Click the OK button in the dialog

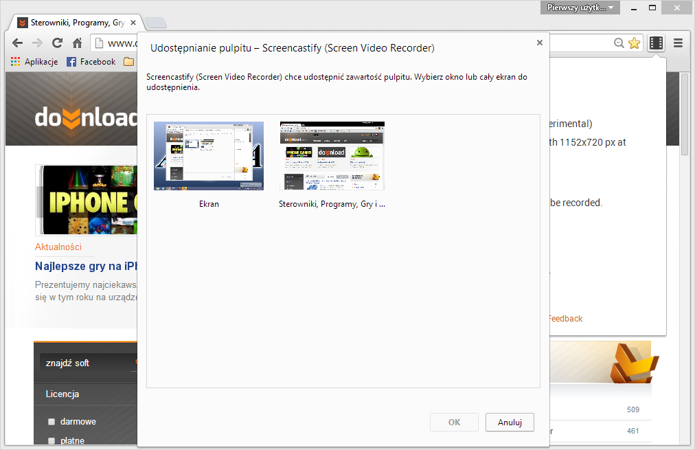point(454,422)
